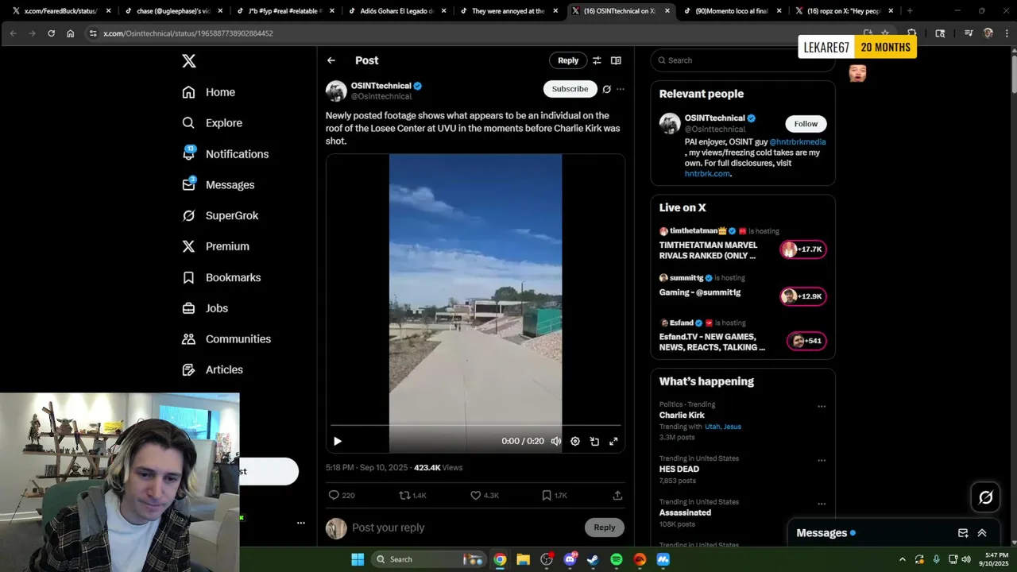The width and height of the screenshot is (1017, 572).
Task: Mute the video volume
Action: pos(556,441)
